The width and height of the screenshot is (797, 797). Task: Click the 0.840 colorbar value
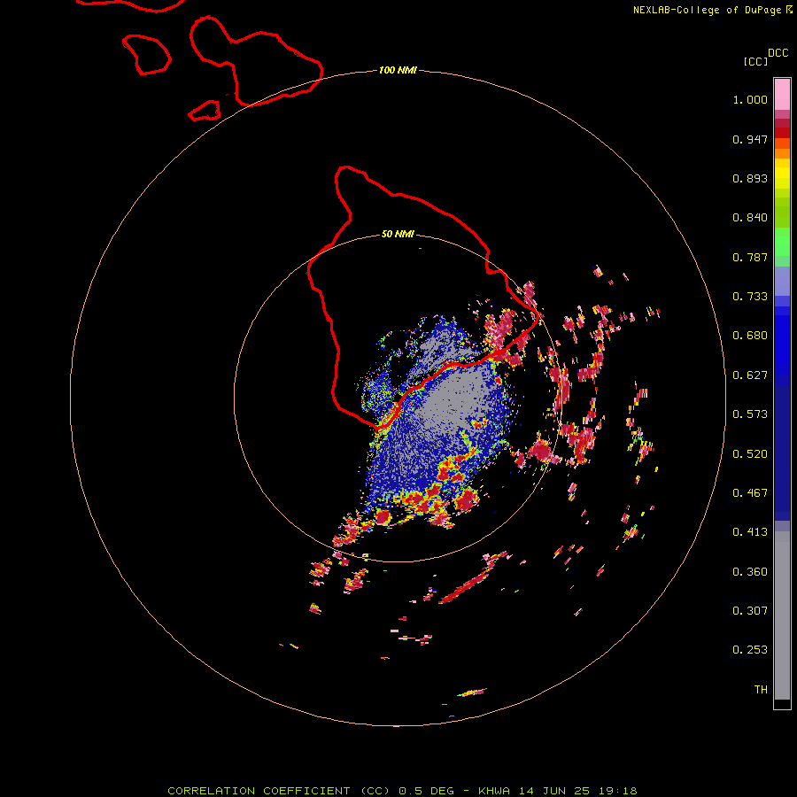click(x=750, y=218)
